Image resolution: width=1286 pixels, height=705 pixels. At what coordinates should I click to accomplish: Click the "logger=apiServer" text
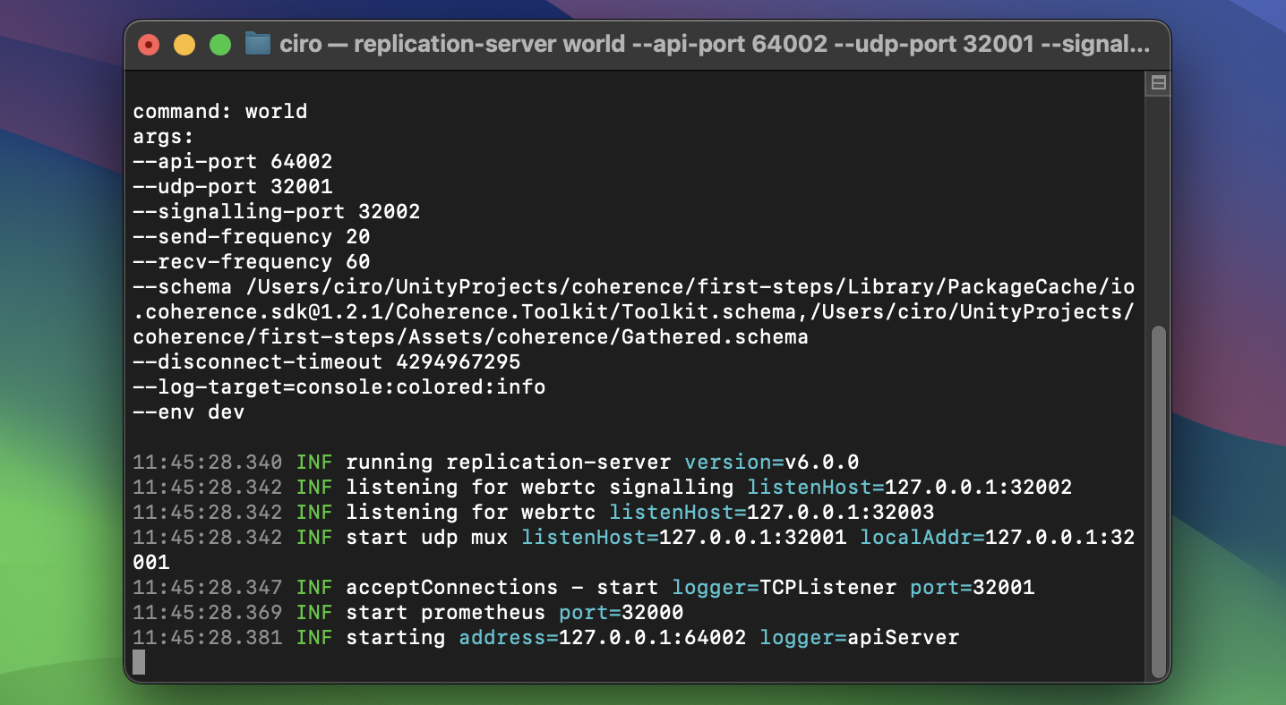click(x=859, y=638)
